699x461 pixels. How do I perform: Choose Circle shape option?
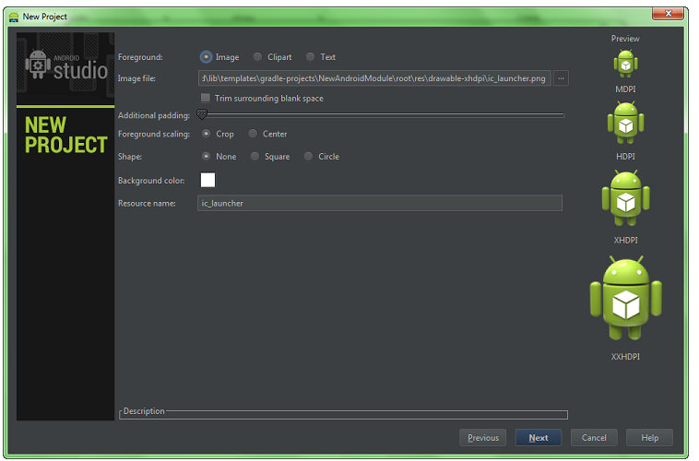308,157
